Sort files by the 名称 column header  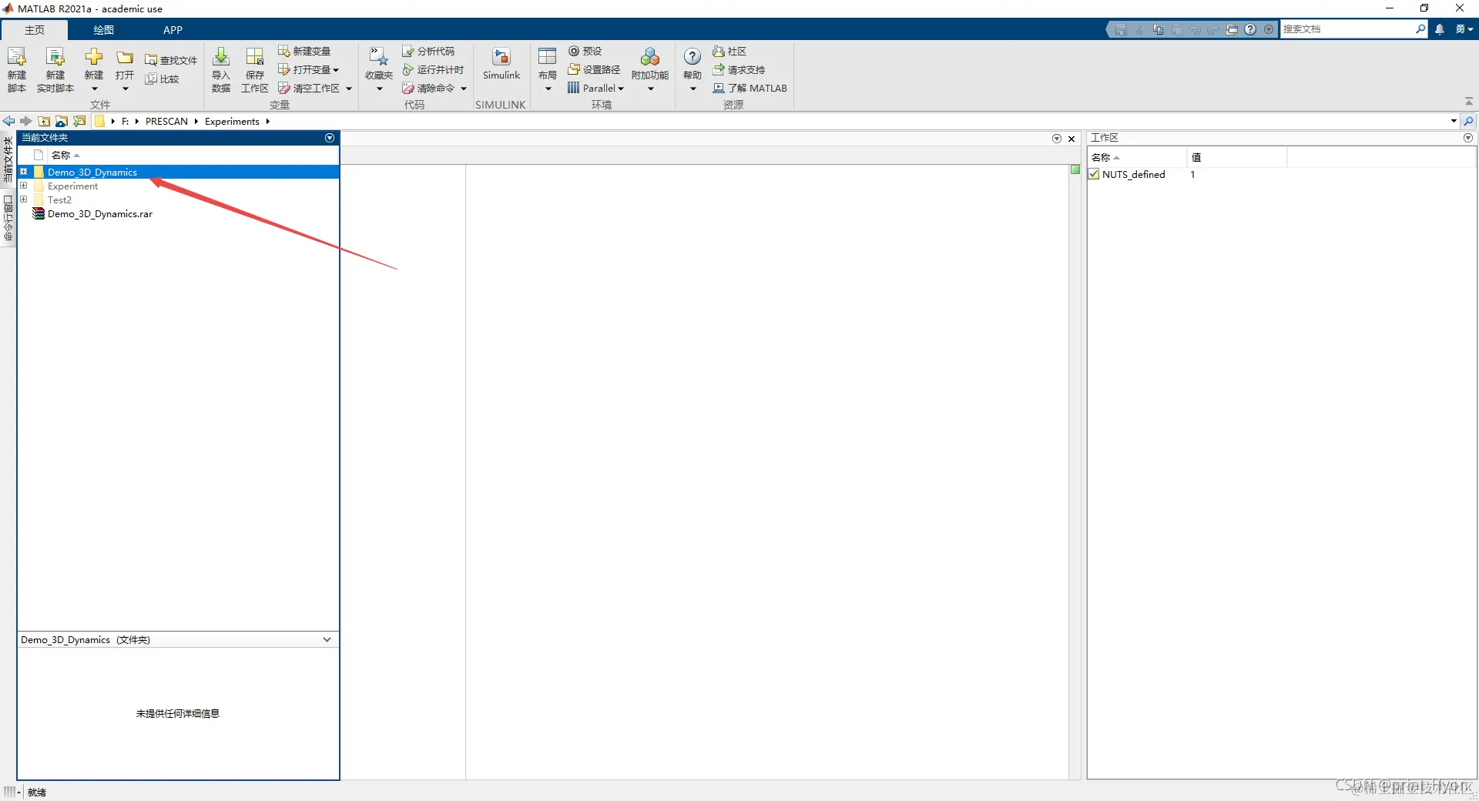coord(61,155)
